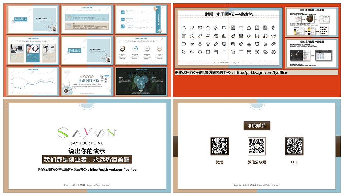Select the picture frame image icon
Viewport: 344px width, 196px height.
coord(257,28)
